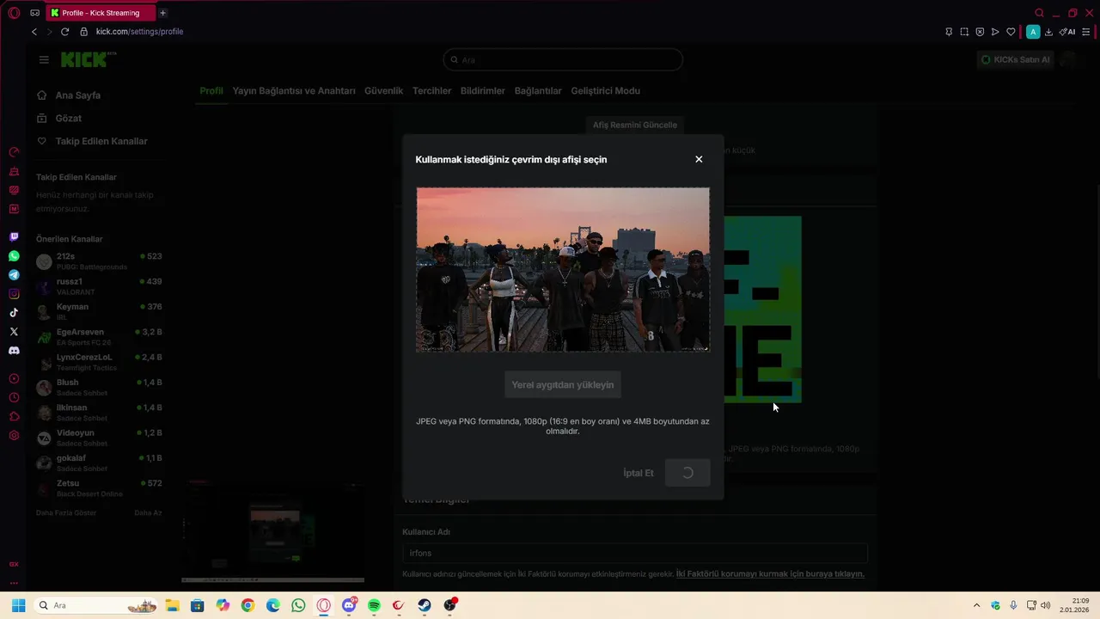Viewport: 1100px width, 619px height.
Task: Open Telegram in Opera sidebar
Action: click(14, 275)
